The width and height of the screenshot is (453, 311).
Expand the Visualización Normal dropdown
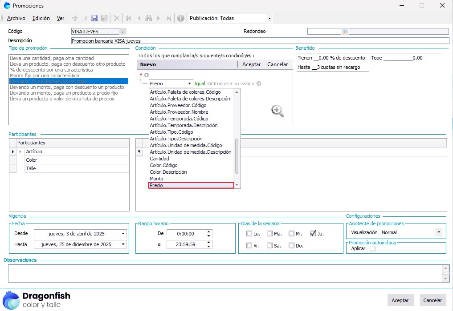pyautogui.click(x=439, y=232)
